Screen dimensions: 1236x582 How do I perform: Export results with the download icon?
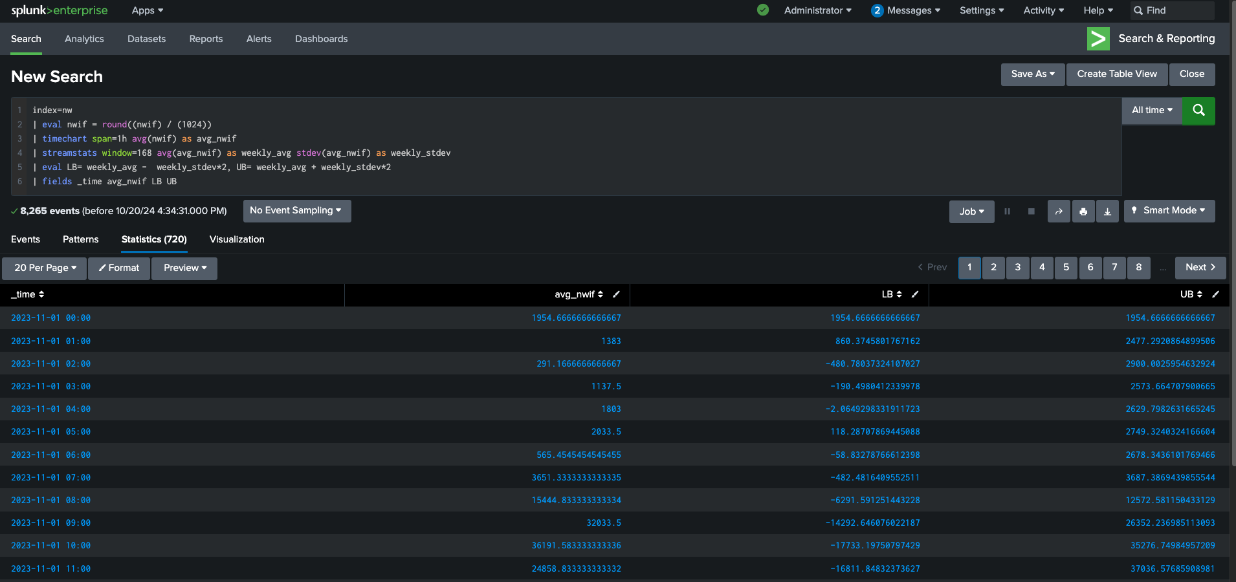[1108, 211]
